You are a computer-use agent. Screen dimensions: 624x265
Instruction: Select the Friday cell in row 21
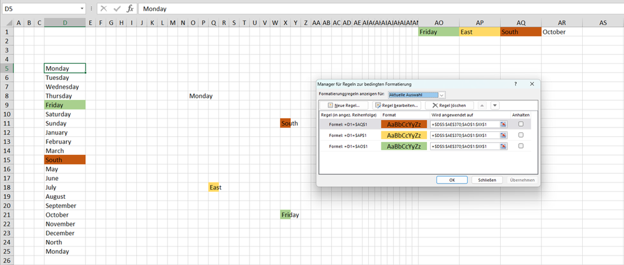tap(285, 215)
